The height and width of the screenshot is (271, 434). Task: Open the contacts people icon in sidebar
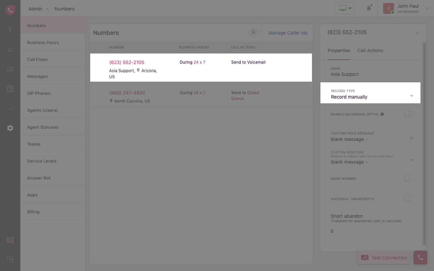(x=10, y=49)
